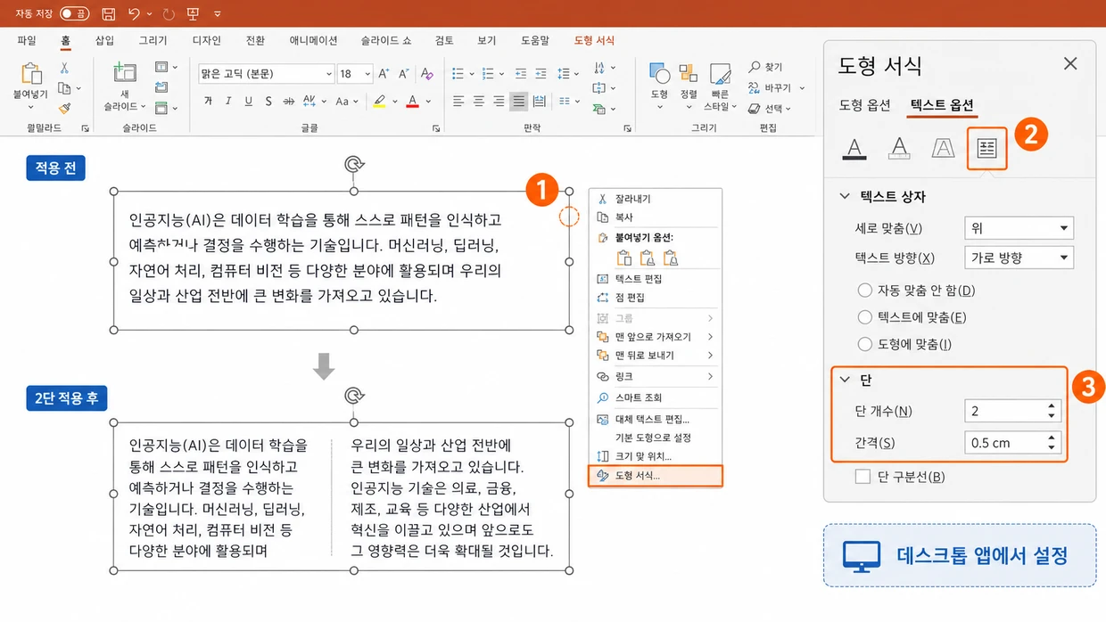
Task: Click the Paste clipboard icon in ribbon
Action: (x=31, y=73)
